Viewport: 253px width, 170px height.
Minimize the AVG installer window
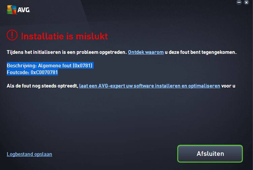pos(239,2)
